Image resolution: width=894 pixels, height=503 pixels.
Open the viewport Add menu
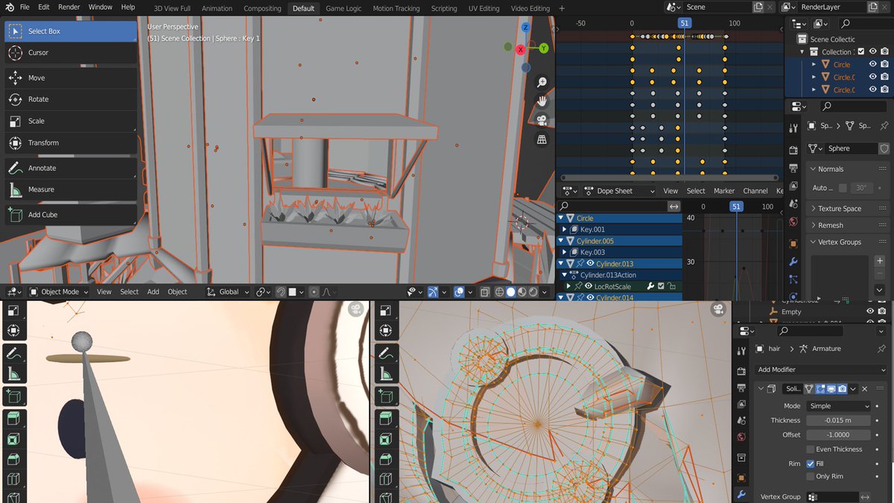[x=153, y=291]
